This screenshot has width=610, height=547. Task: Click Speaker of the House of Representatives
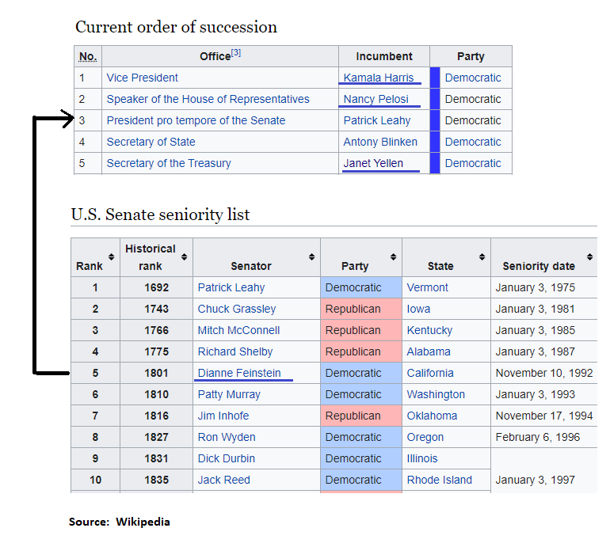tap(208, 99)
